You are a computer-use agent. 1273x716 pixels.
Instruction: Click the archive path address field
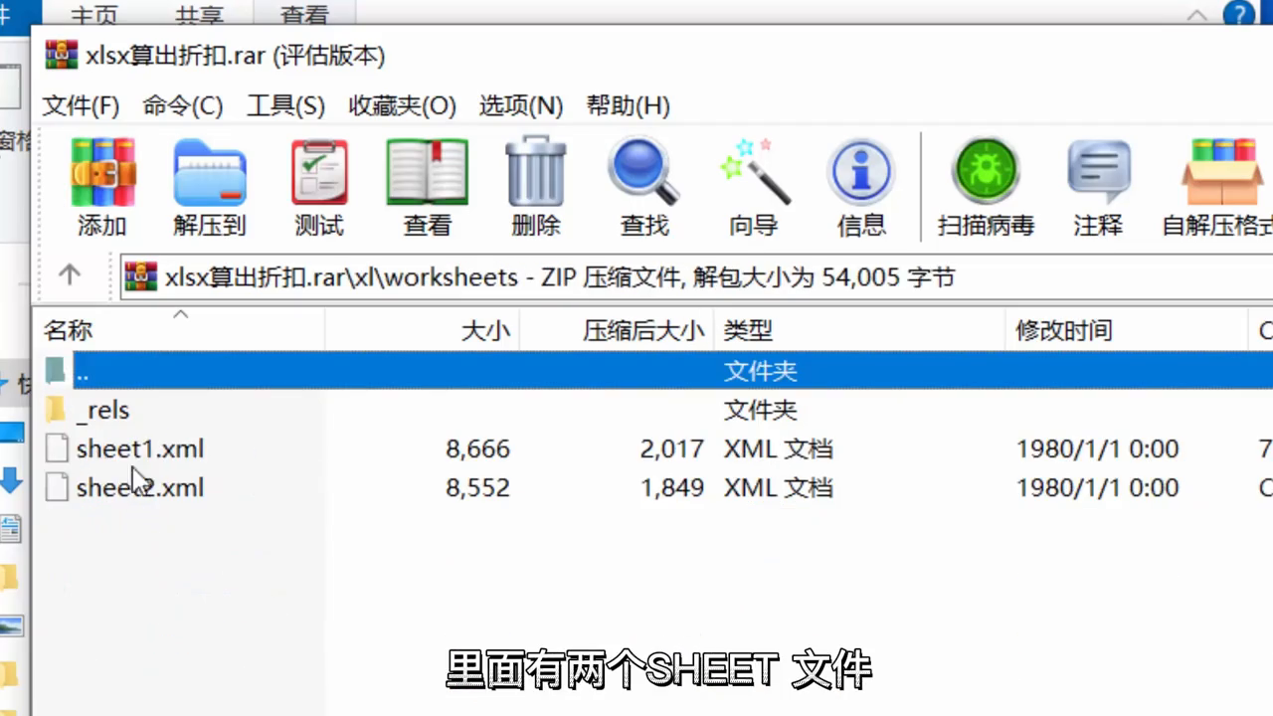point(696,276)
